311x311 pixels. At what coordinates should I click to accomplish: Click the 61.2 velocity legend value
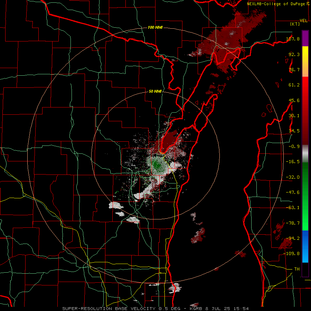[x=294, y=85]
